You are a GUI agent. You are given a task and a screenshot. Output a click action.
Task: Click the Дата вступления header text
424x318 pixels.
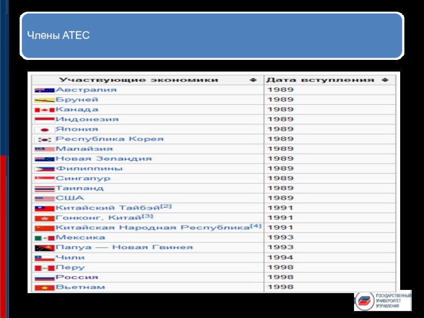click(x=320, y=80)
